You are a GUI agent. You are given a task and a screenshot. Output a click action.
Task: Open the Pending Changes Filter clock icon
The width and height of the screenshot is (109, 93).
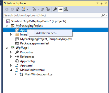(34, 9)
